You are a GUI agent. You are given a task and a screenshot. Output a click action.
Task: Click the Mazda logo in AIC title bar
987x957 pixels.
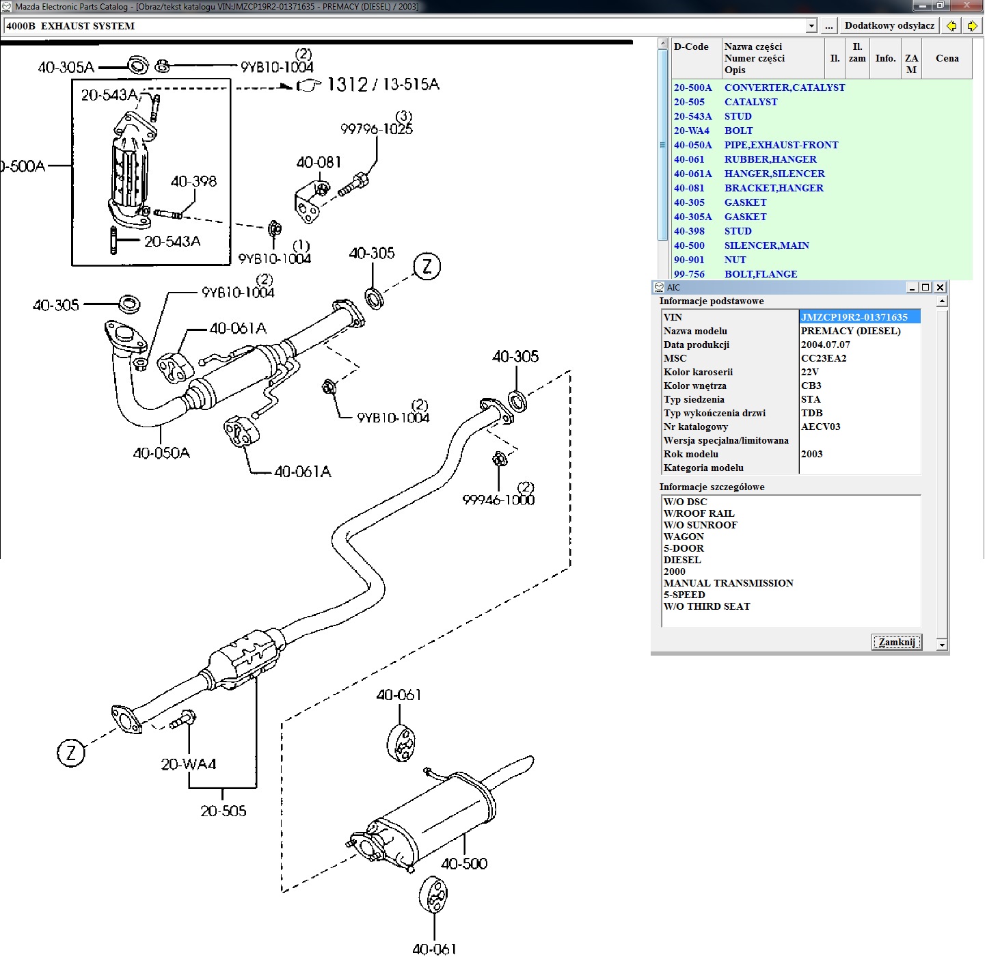click(659, 288)
